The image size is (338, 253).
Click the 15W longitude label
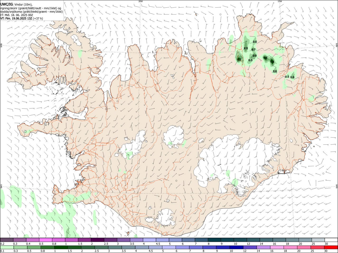(x=279, y=1)
